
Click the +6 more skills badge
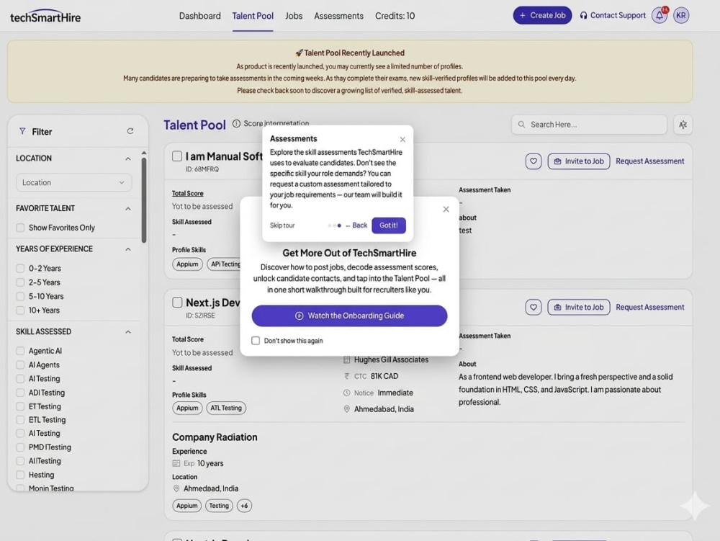[x=244, y=506]
